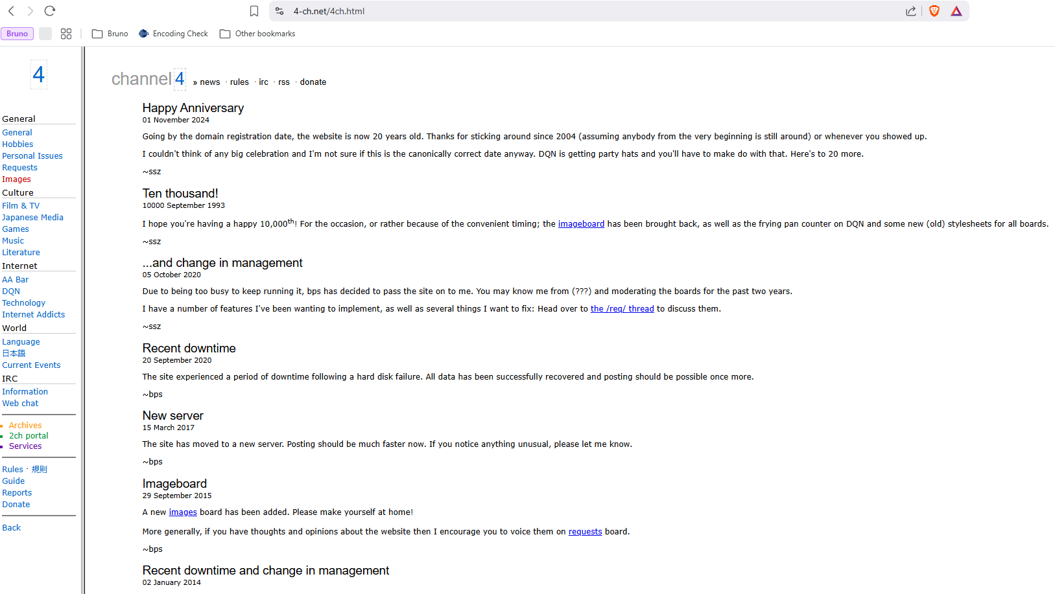Open the DQN board
This screenshot has width=1055, height=594.
click(x=11, y=291)
